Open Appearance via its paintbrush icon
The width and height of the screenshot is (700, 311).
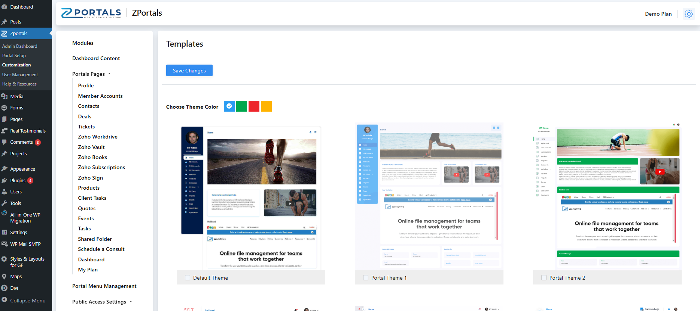tap(4, 169)
